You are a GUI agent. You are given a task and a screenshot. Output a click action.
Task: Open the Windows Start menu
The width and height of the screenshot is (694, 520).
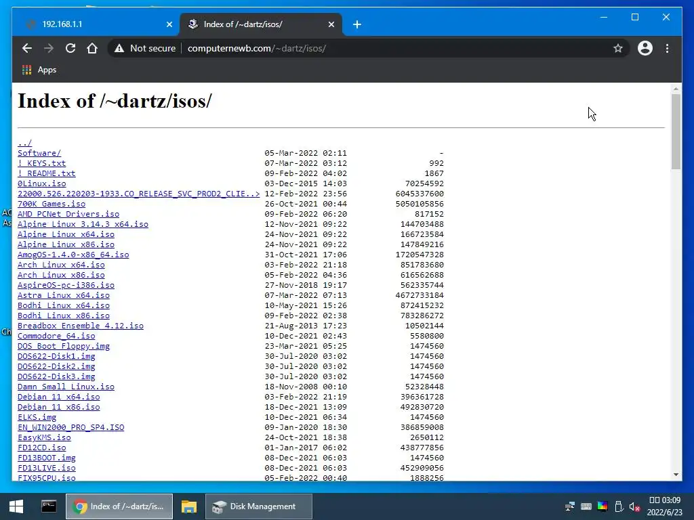(x=16, y=506)
